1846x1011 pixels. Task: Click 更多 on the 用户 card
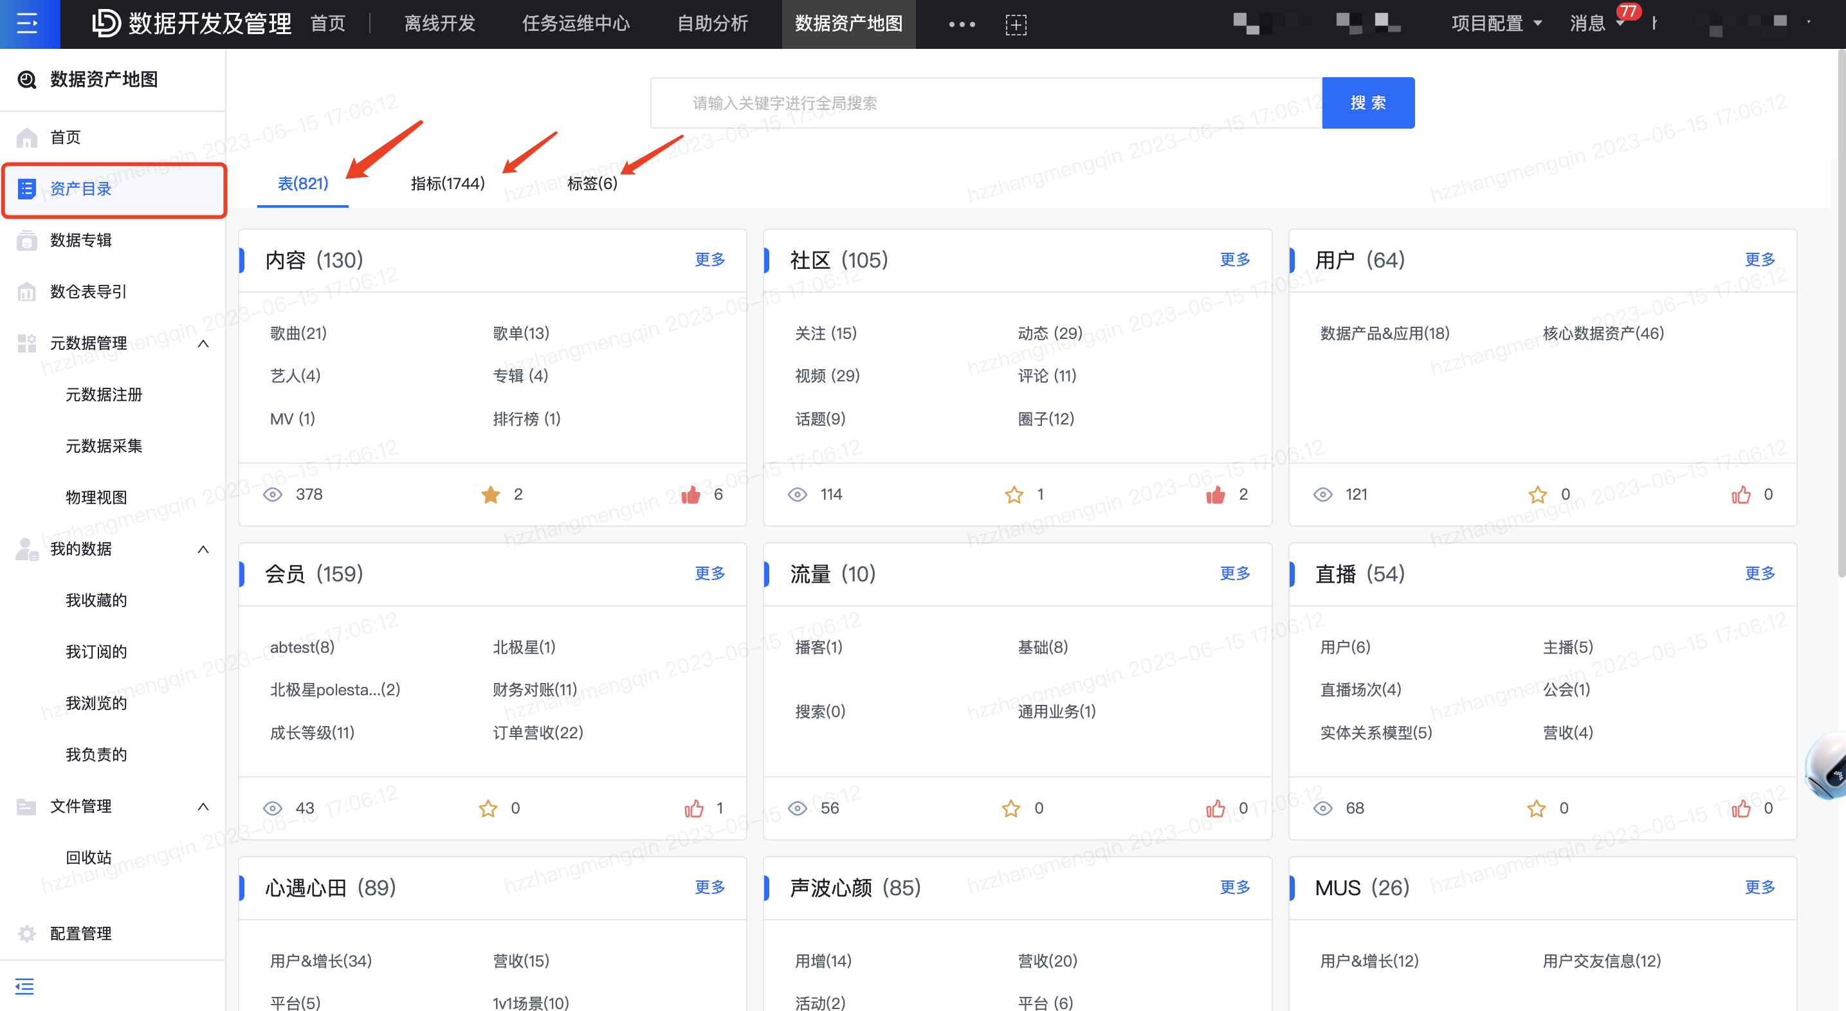click(1760, 259)
